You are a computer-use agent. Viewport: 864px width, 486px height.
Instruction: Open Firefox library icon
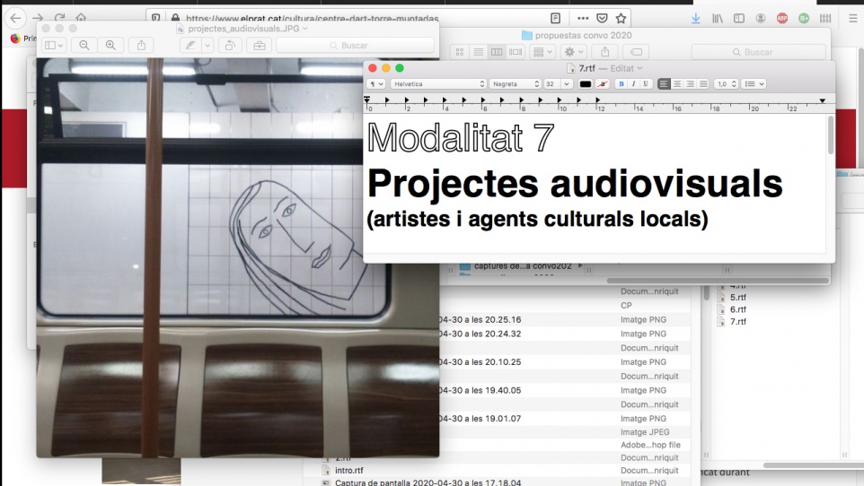point(718,18)
